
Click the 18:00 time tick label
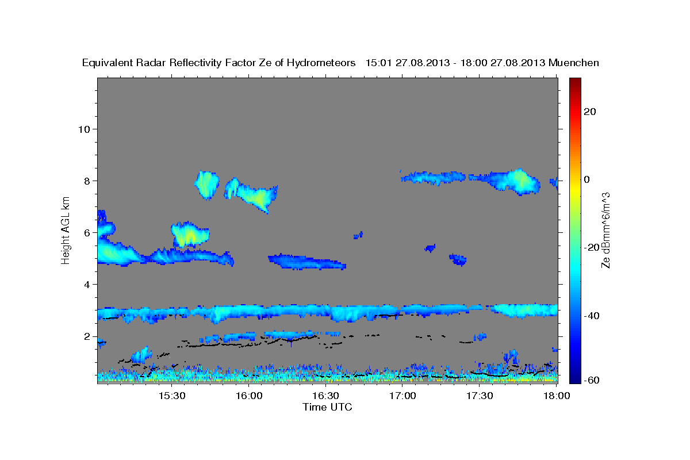coord(556,396)
